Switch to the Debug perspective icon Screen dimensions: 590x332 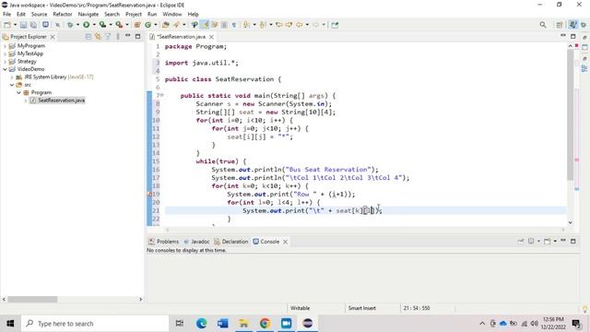[x=584, y=25]
